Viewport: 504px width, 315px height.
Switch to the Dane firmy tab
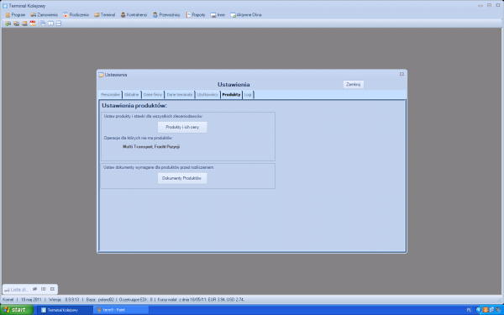[x=153, y=95]
